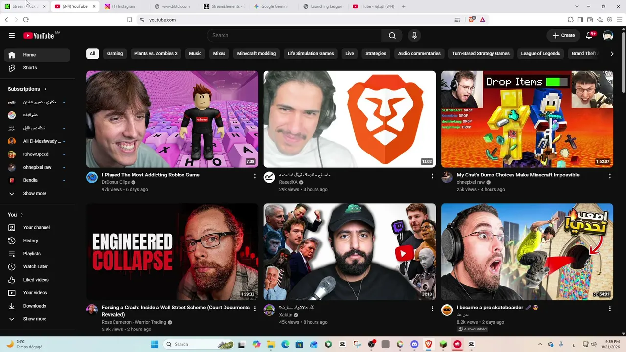Select the Life Simulation Games chip
Screen dimensions: 626x352
pyautogui.click(x=311, y=54)
